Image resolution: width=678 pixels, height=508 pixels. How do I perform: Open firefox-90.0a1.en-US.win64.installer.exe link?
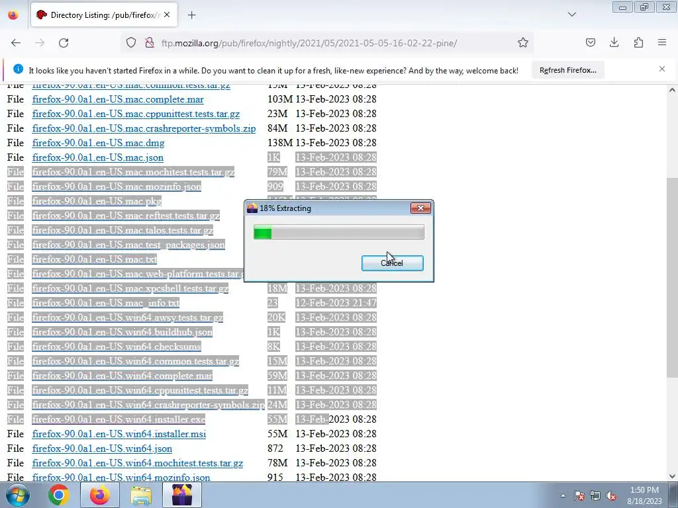pyautogui.click(x=119, y=419)
